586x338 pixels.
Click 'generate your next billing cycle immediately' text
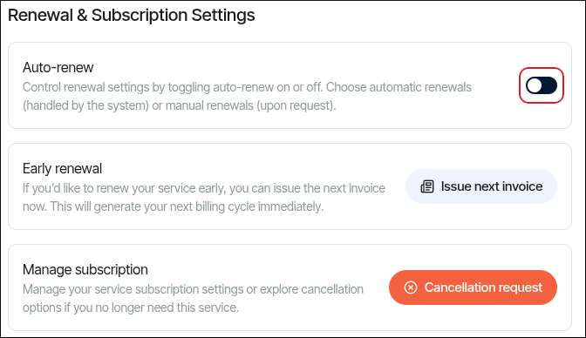click(208, 206)
